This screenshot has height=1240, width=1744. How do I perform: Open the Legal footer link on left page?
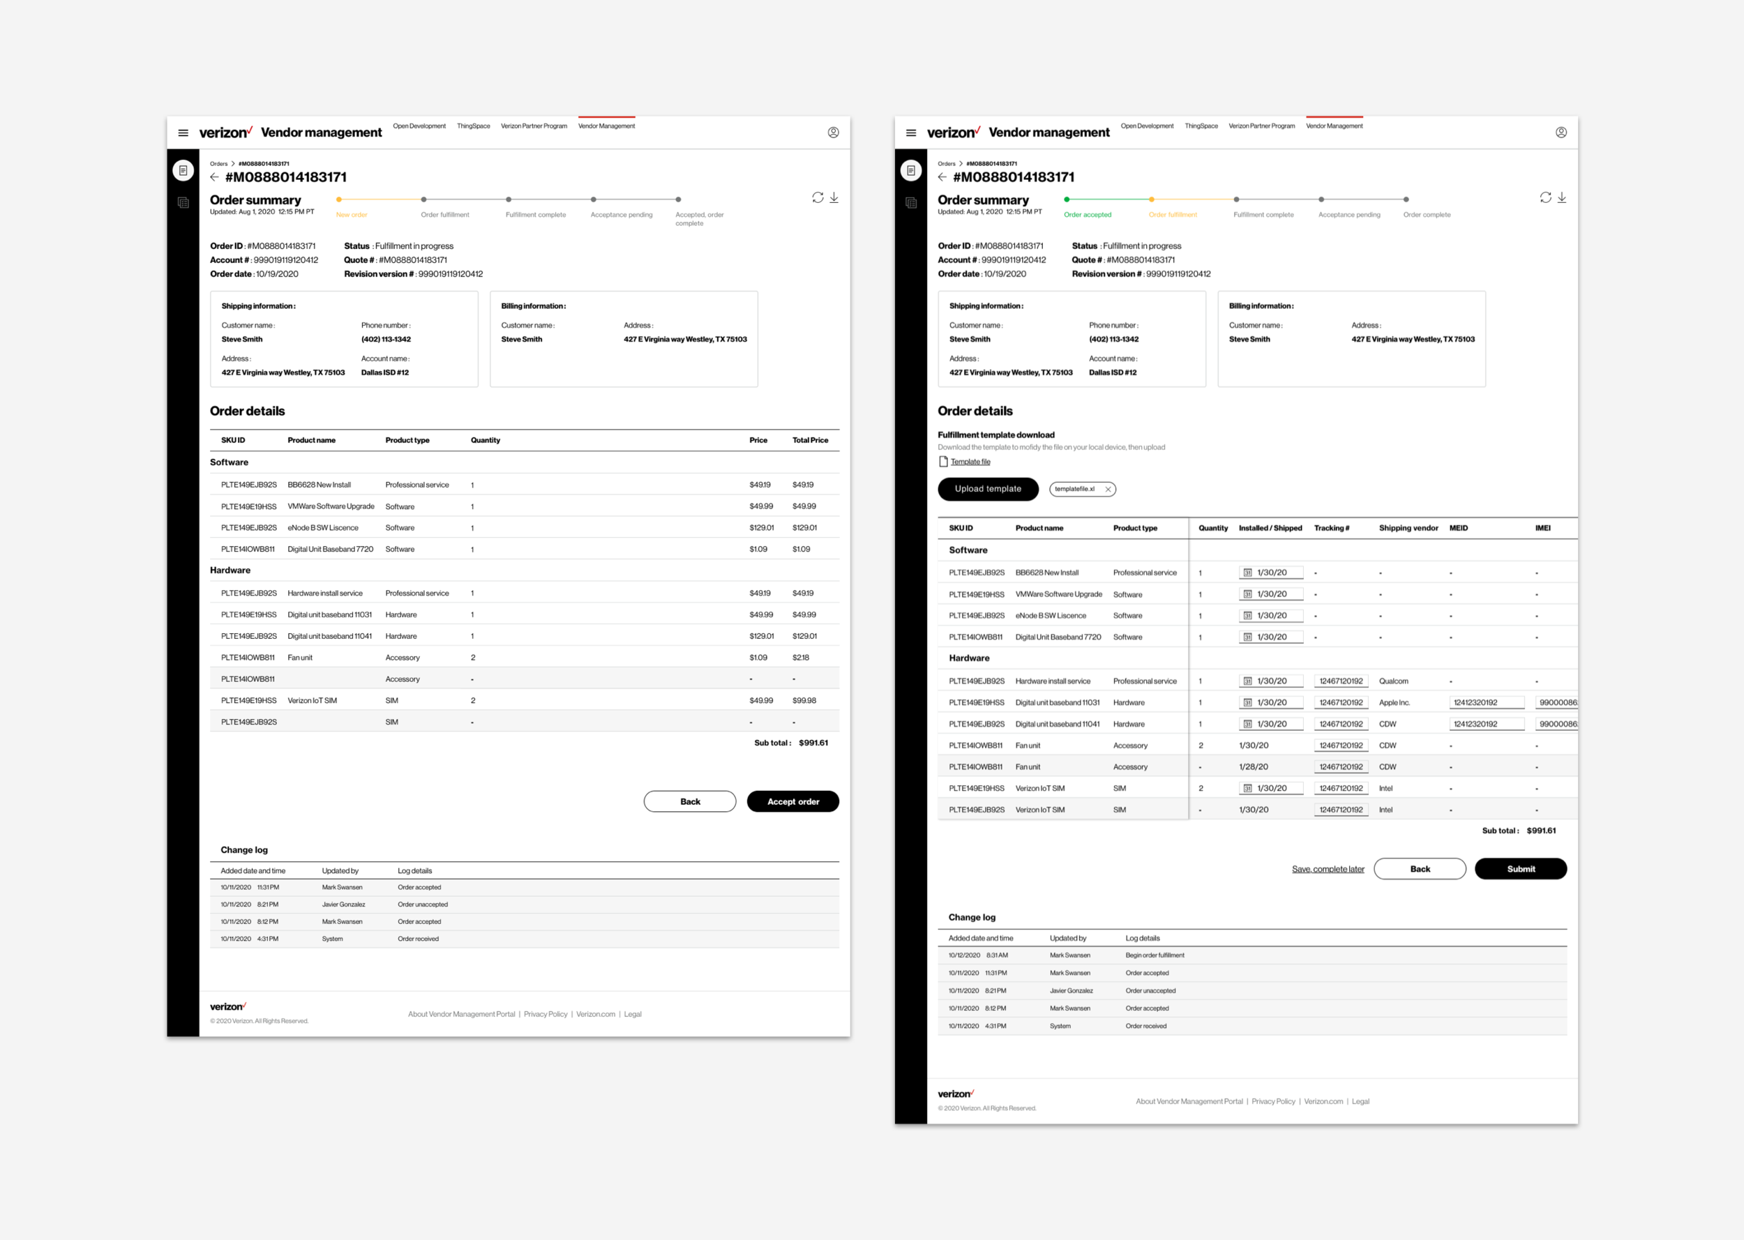[x=632, y=1015]
